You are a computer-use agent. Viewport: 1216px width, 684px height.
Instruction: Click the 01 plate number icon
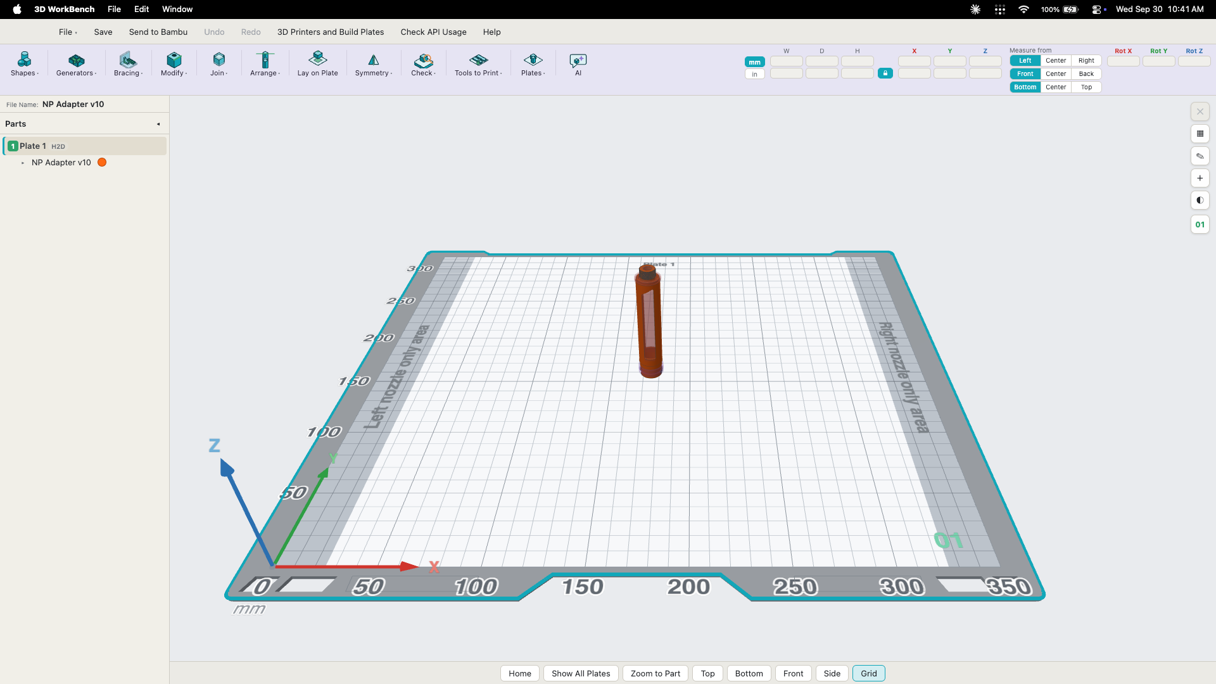coord(1200,224)
